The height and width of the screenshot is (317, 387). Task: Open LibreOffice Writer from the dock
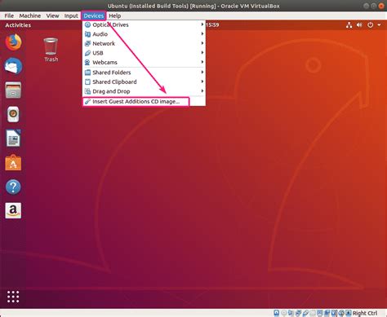[13, 138]
